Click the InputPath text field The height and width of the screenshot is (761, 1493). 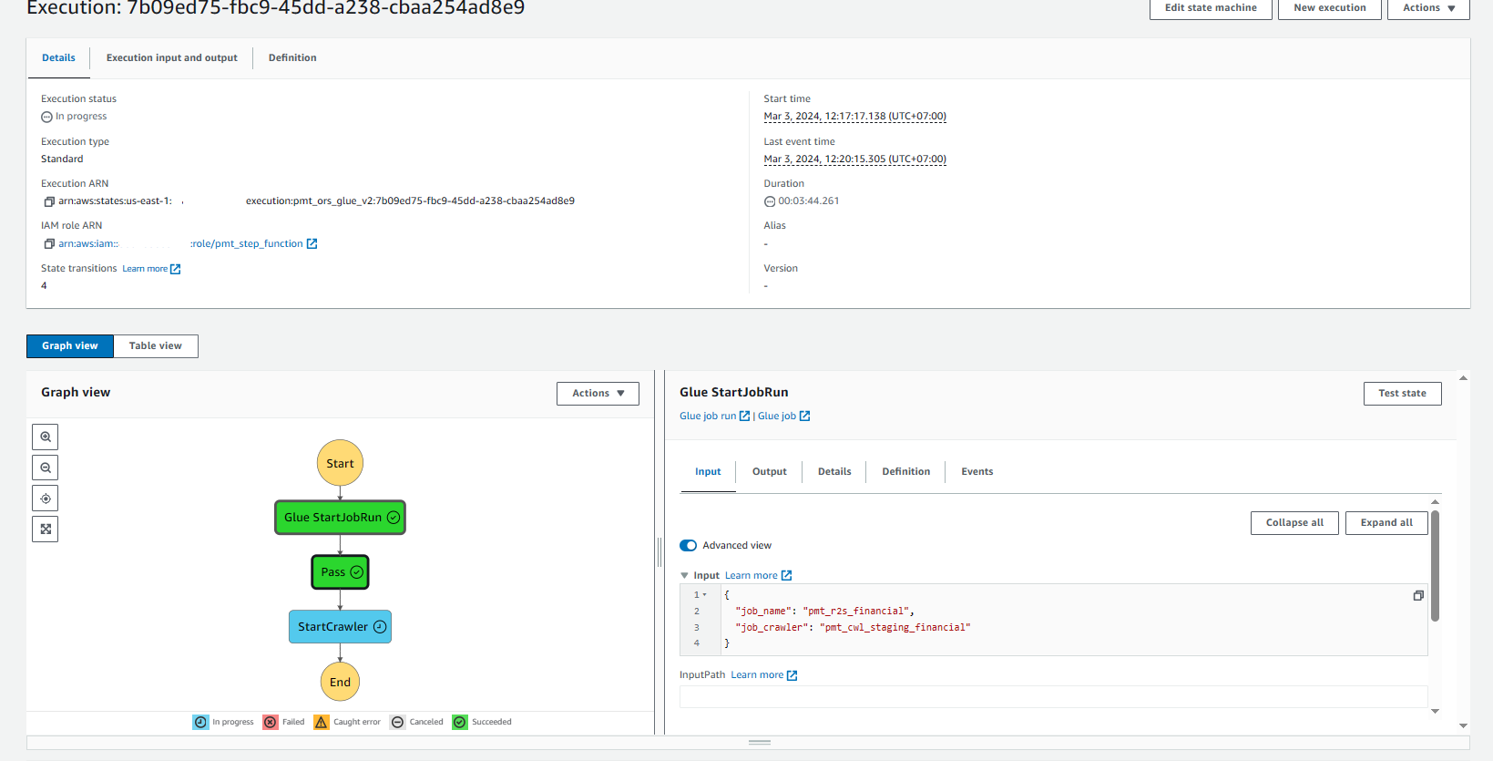point(1053,697)
